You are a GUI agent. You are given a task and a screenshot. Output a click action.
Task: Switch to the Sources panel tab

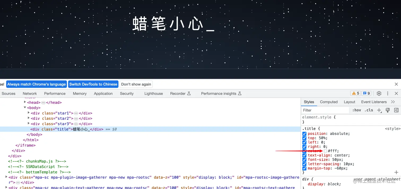coord(8,94)
